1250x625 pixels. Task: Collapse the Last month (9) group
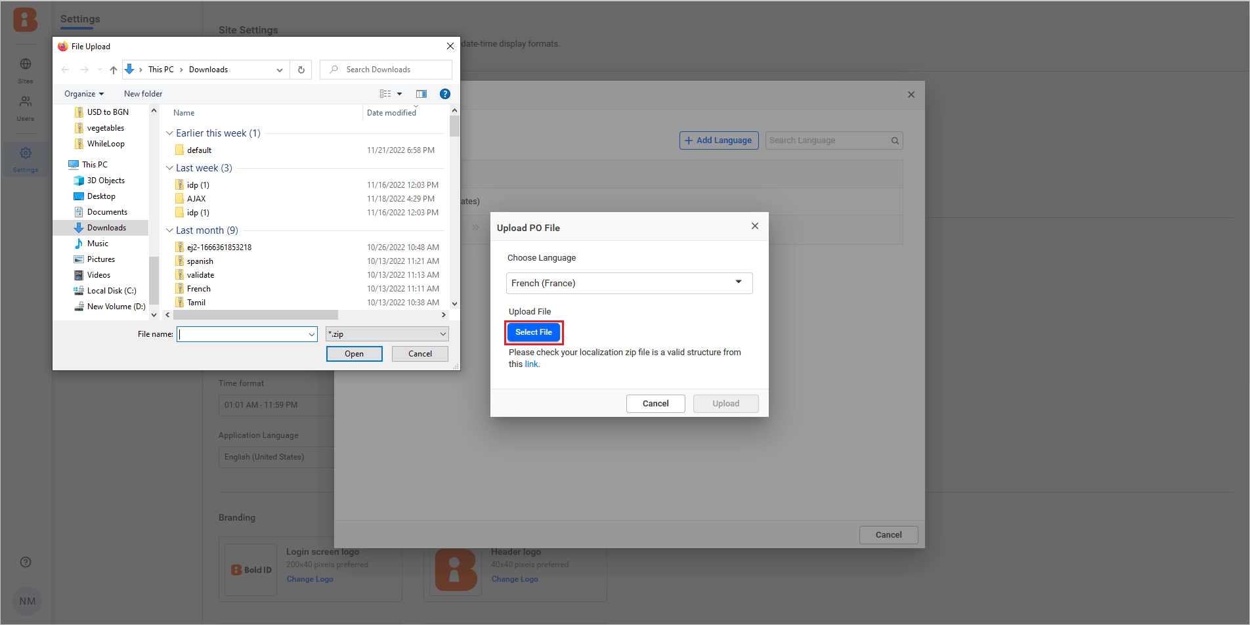(169, 230)
